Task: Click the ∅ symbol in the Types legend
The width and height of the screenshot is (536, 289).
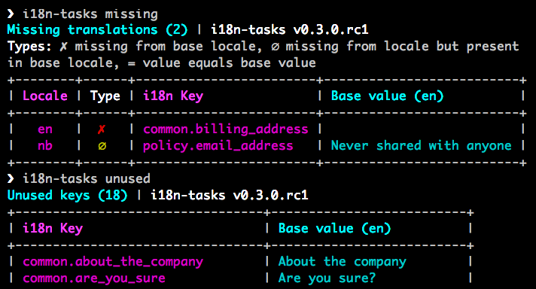Action: (275, 47)
